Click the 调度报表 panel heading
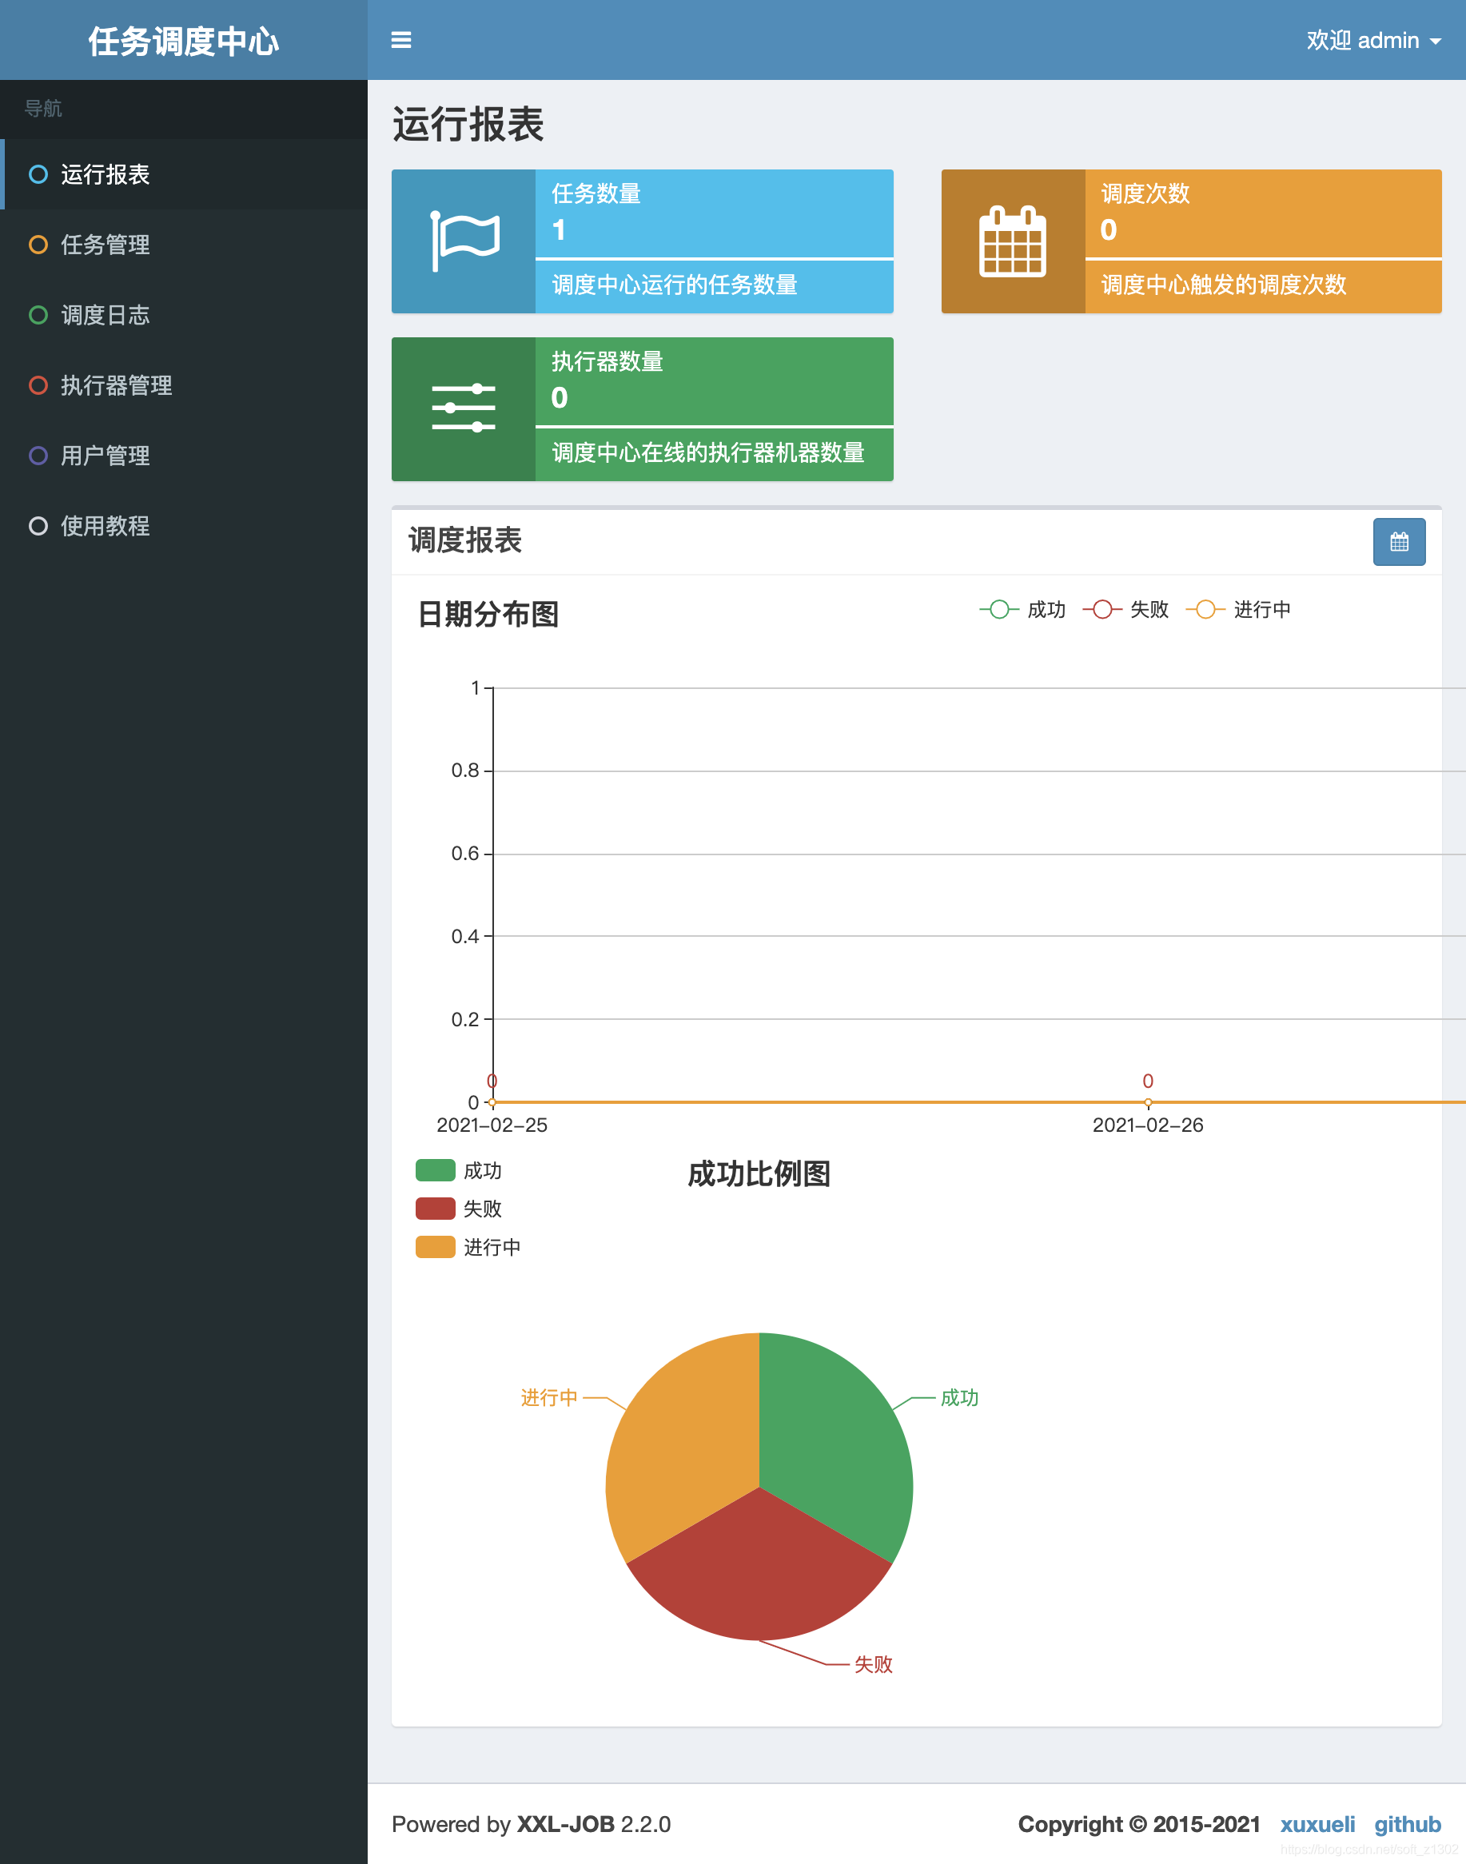1466x1864 pixels. tap(465, 540)
